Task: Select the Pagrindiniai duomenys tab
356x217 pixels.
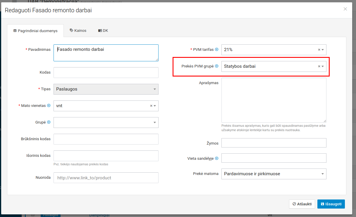Action: pyautogui.click(x=35, y=31)
